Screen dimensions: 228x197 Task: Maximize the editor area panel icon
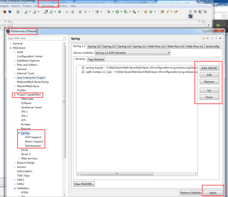(203, 22)
